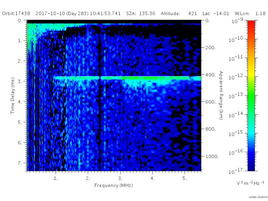Click the Orbit:17438 header text

16,13
